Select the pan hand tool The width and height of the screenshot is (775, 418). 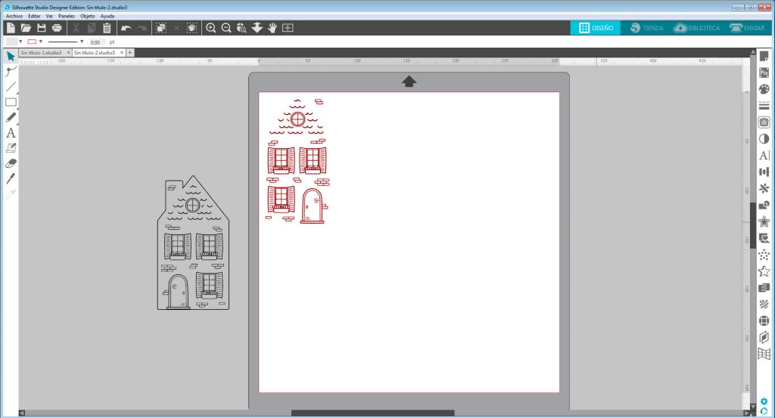(272, 28)
